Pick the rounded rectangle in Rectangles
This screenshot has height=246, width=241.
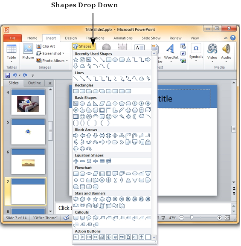click(82, 91)
